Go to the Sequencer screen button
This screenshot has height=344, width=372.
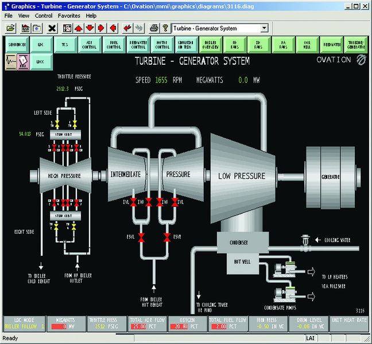[17, 45]
